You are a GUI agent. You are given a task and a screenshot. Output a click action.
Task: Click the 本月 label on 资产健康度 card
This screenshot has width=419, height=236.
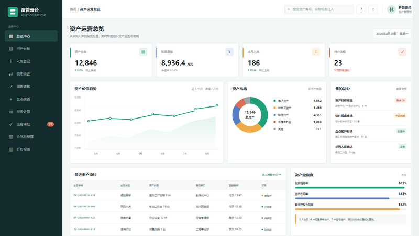coord(404,175)
